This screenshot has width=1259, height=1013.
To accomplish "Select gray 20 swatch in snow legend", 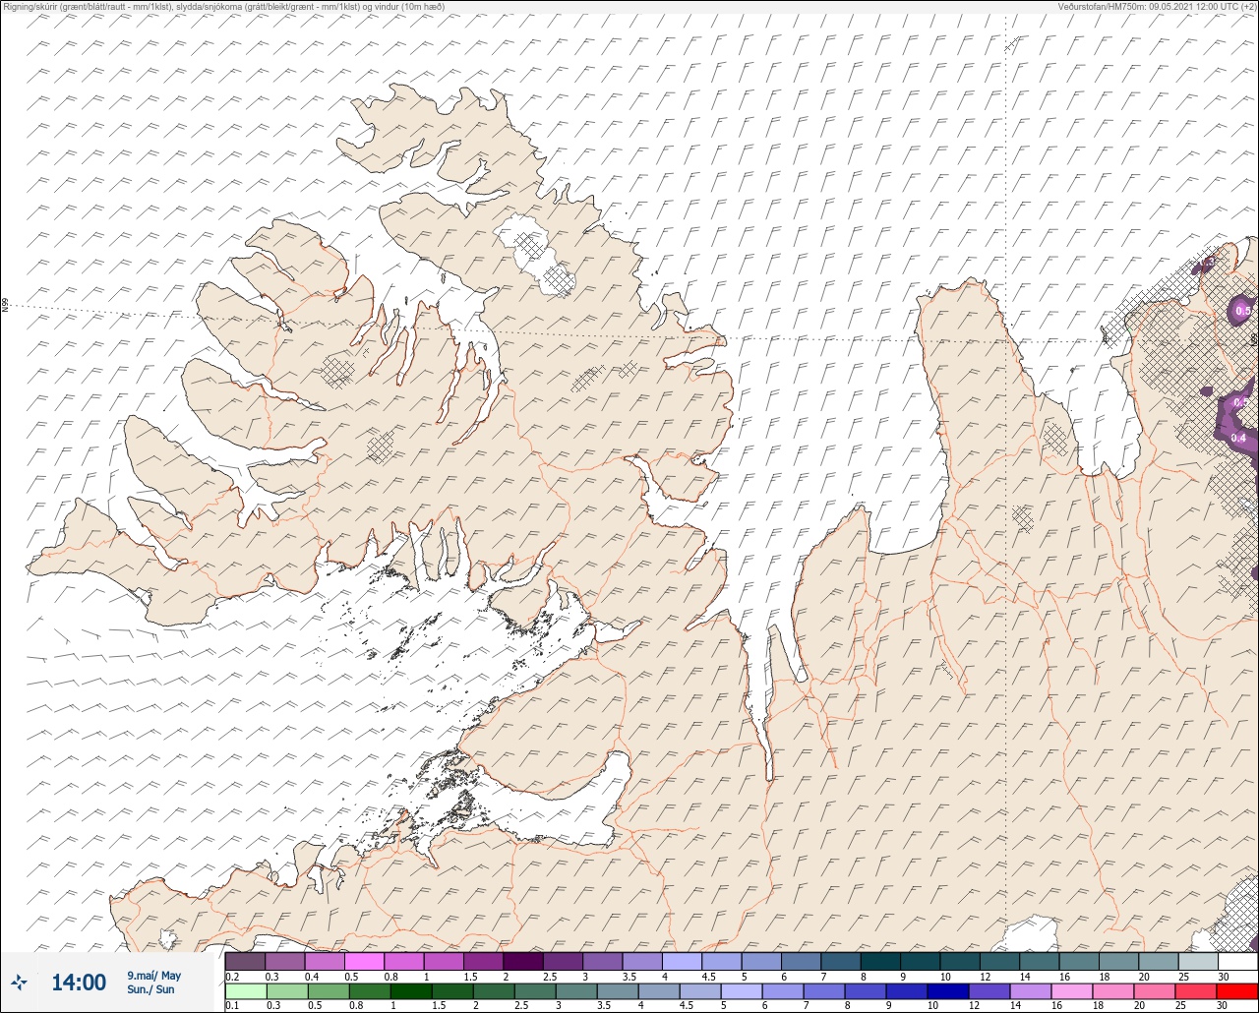I will click(x=1159, y=961).
